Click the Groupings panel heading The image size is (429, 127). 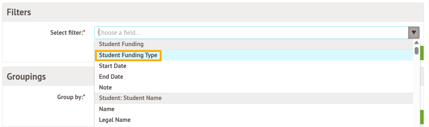pos(26,77)
